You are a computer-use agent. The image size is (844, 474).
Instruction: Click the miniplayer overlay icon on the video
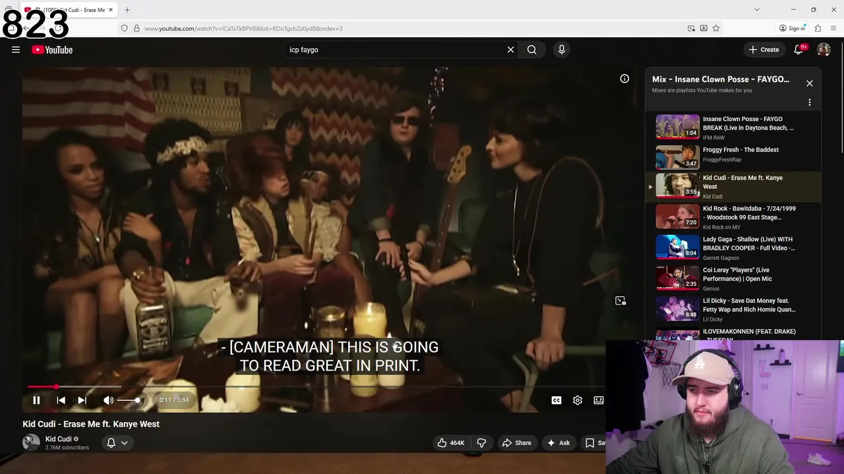620,300
